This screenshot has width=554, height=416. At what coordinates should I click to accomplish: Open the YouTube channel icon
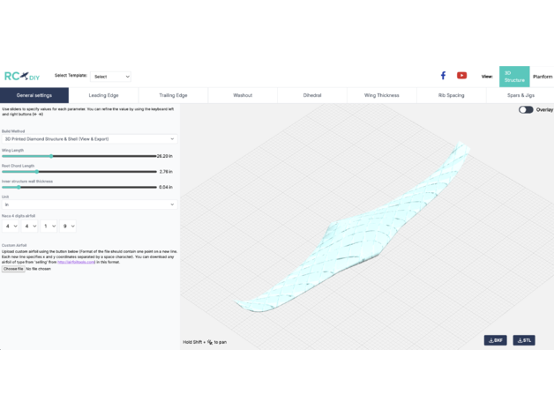(461, 76)
